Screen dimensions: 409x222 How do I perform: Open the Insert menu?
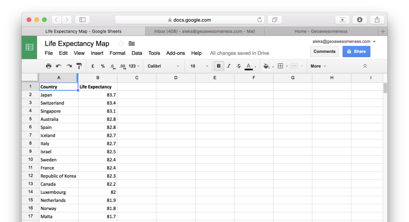pyautogui.click(x=97, y=53)
